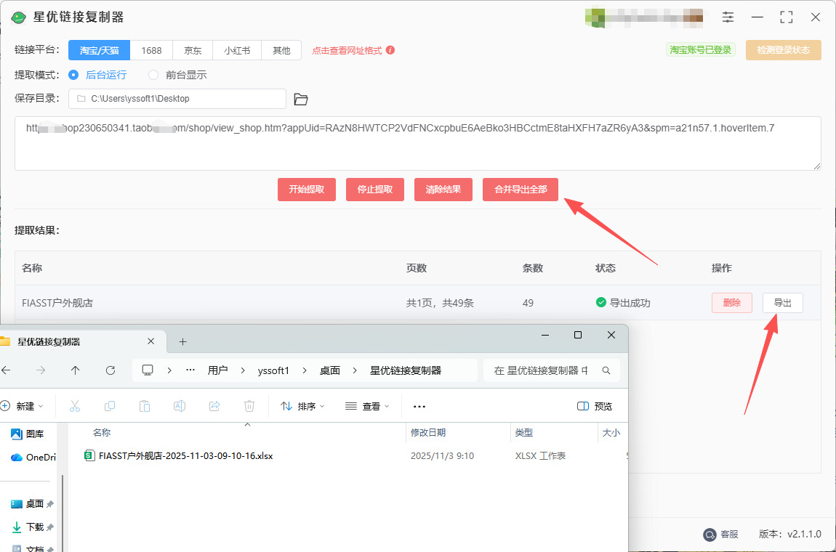Screen dimensions: 836x552
Task: Open the browse folder icon next to save path
Action: coord(301,99)
